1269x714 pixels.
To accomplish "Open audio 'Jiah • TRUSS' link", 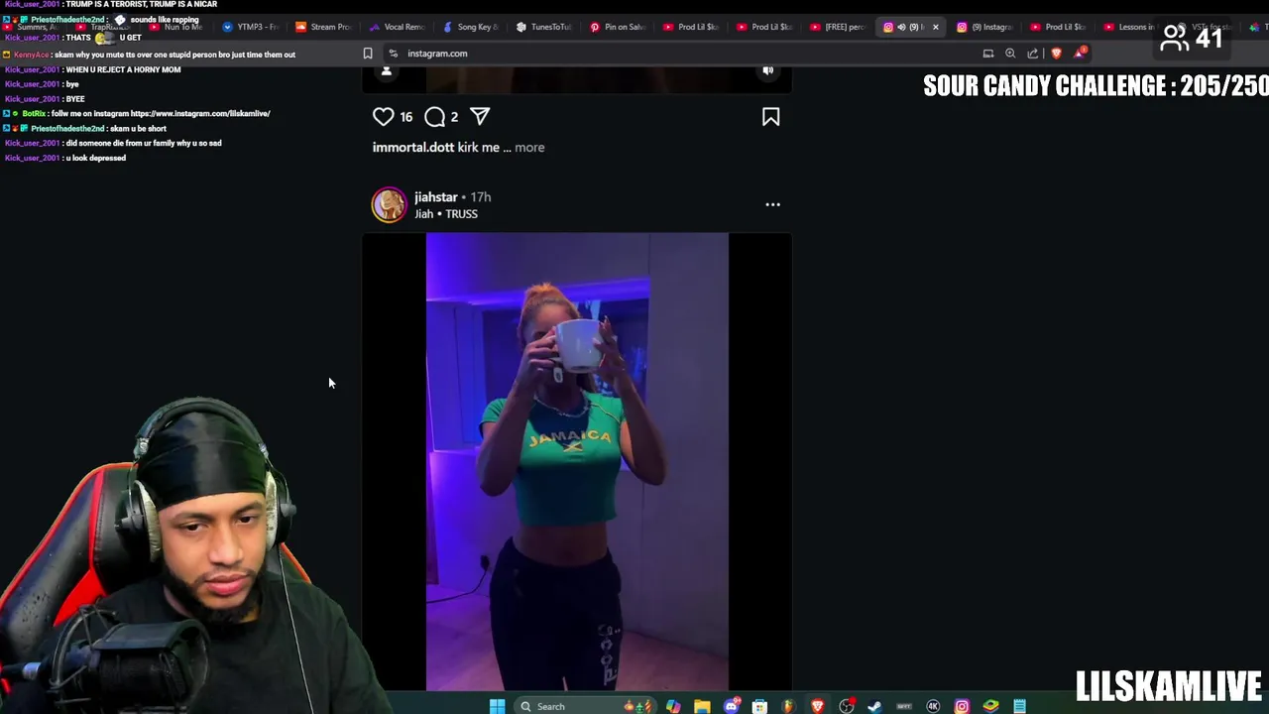I will 446,214.
